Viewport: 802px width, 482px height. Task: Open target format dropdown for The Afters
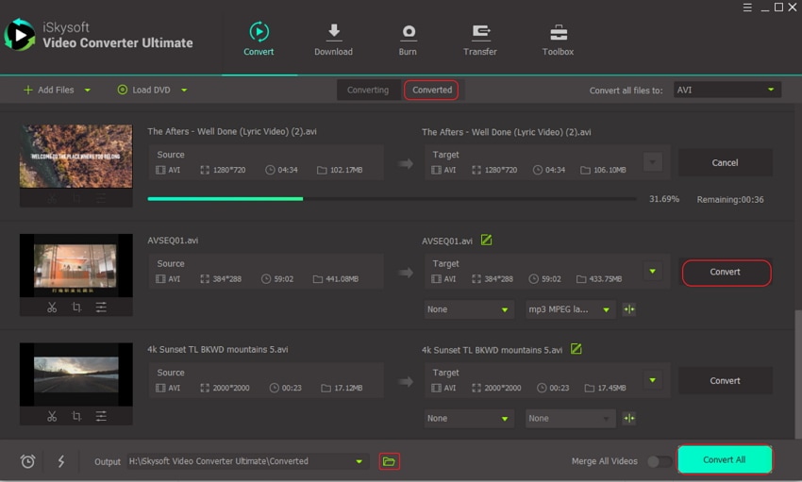click(x=653, y=162)
